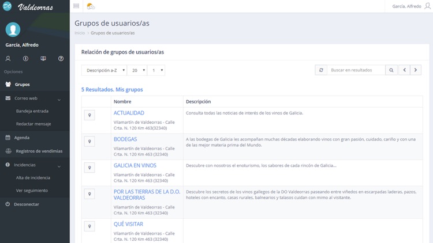Open Redactar mensaje in sidebar

click(33, 124)
